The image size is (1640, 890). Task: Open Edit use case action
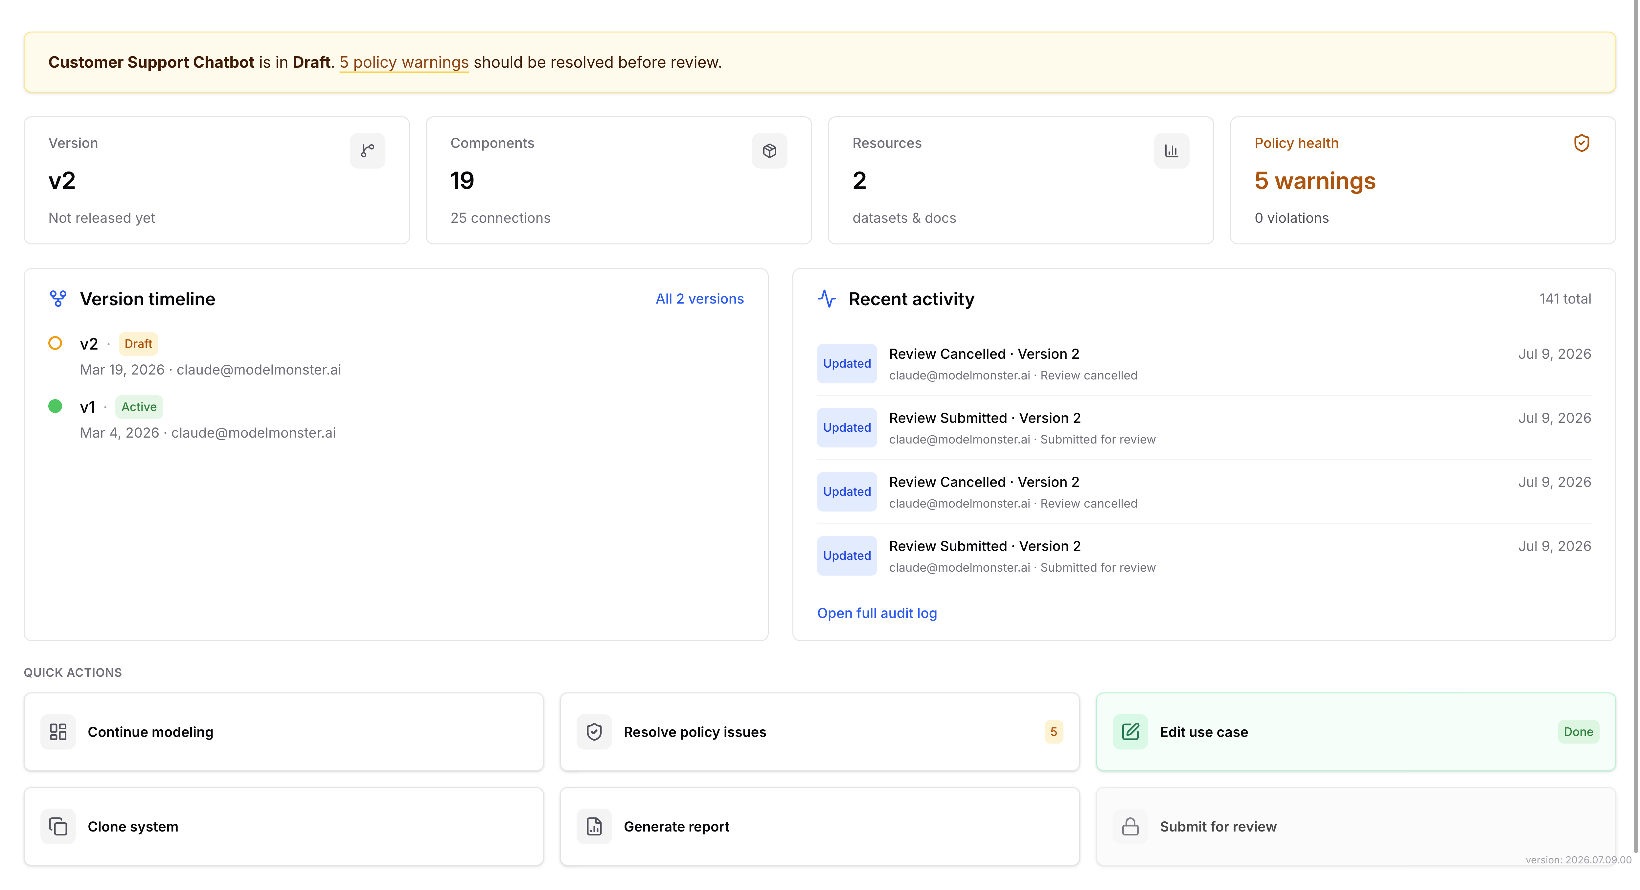pos(1356,731)
